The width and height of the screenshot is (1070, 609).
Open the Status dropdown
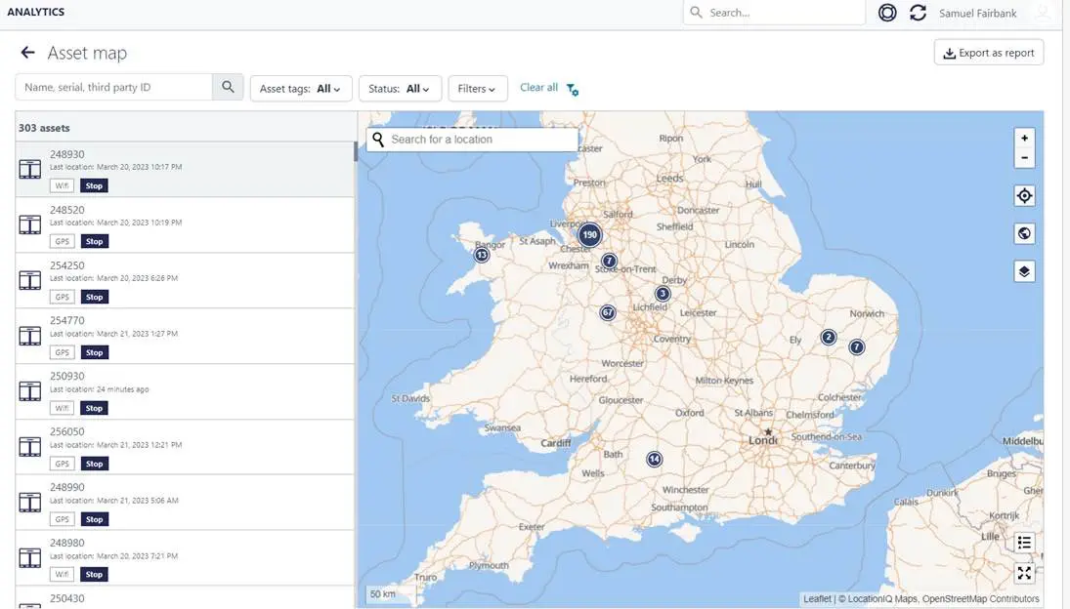pyautogui.click(x=400, y=89)
